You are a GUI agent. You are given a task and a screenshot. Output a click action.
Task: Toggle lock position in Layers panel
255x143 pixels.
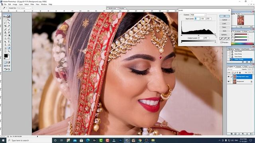click(x=237, y=72)
